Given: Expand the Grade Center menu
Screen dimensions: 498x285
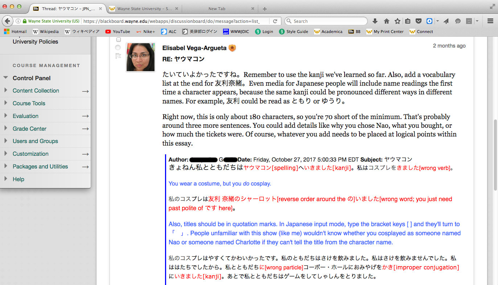Looking at the screenshot, I should click(x=5, y=128).
